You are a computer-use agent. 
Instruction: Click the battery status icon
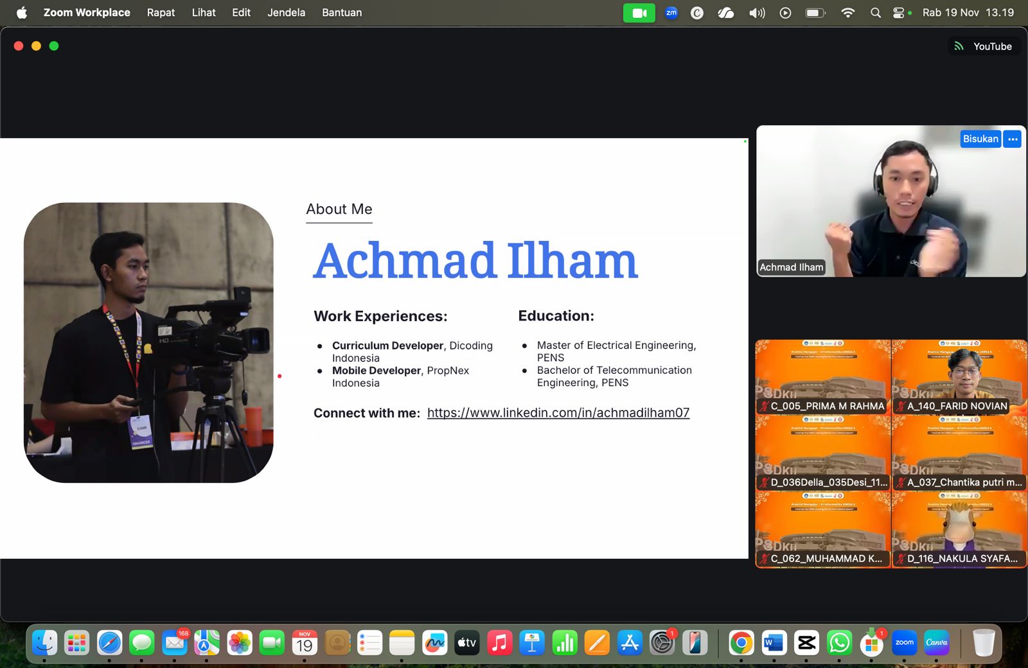pyautogui.click(x=815, y=13)
